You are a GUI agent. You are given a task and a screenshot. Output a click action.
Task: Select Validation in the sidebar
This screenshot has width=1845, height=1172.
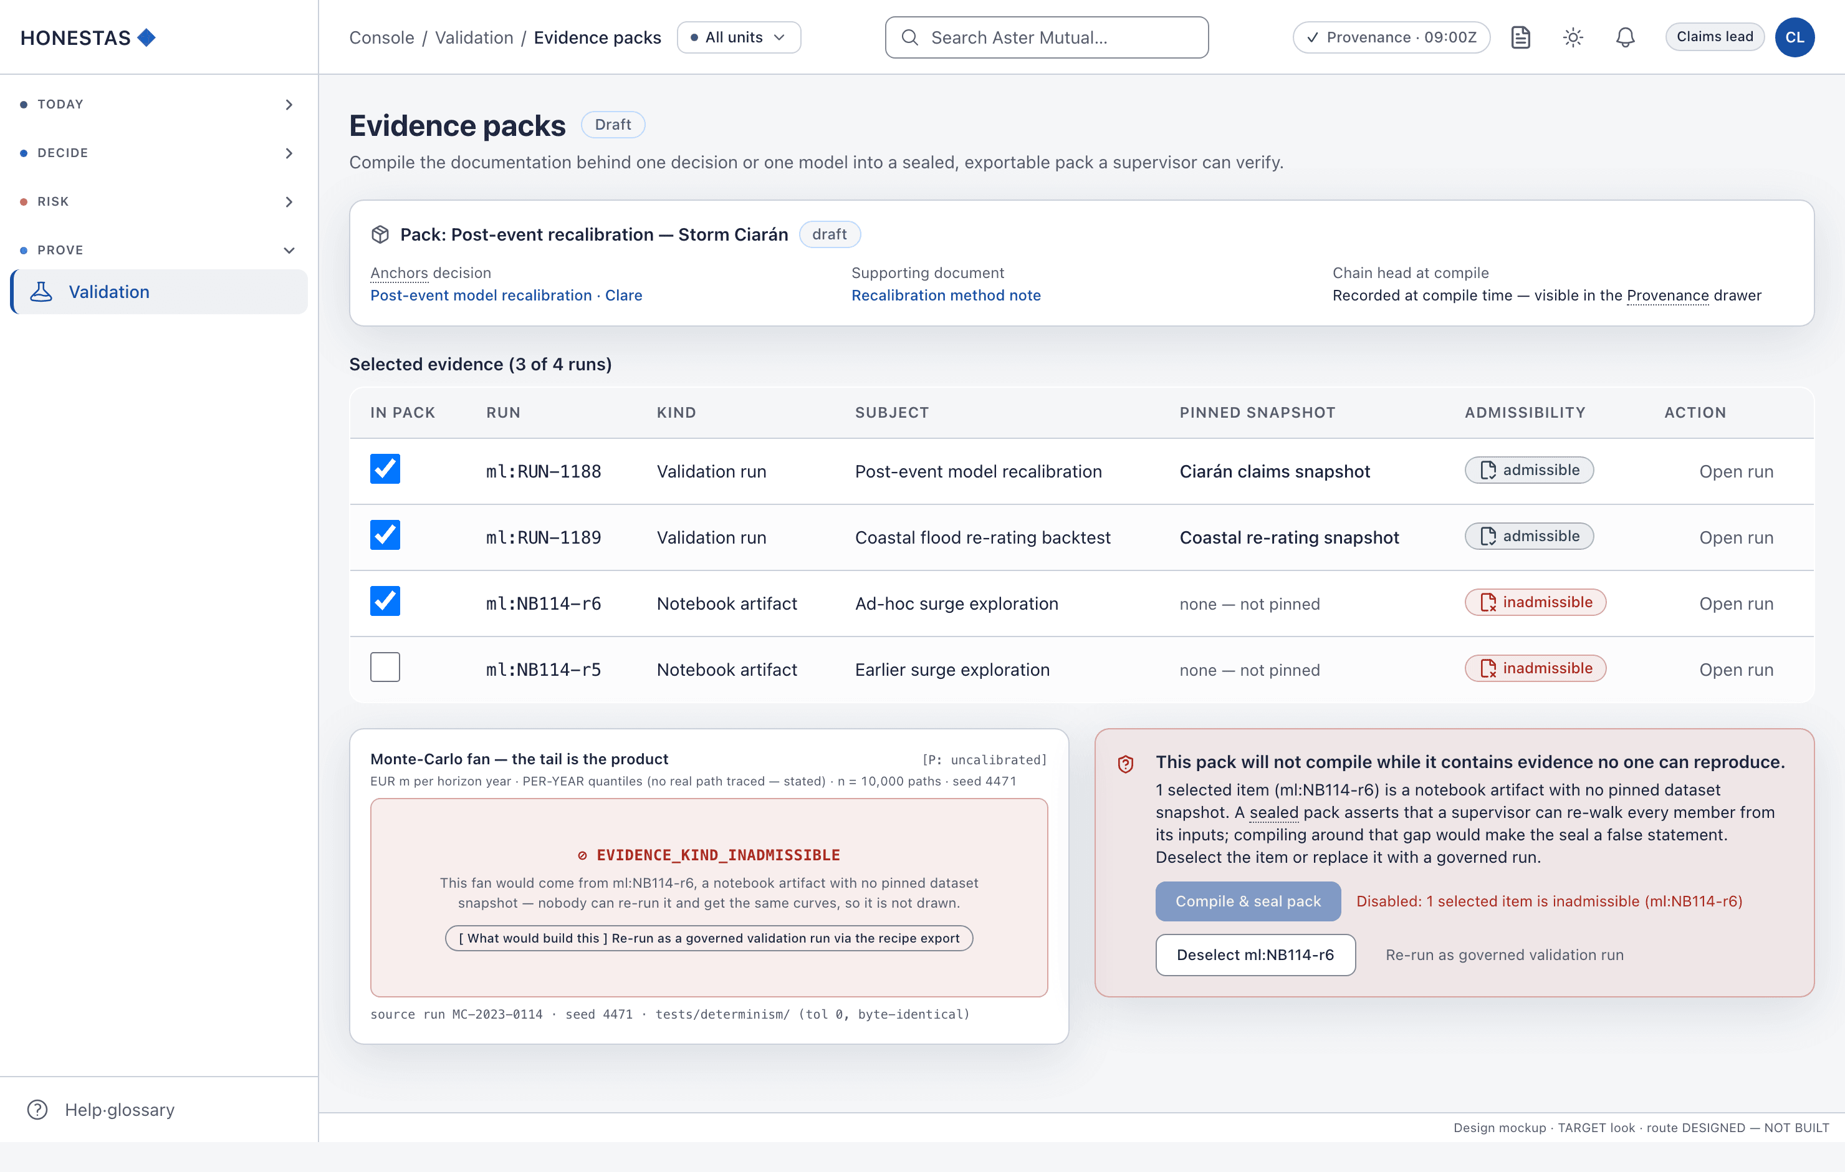coord(158,292)
